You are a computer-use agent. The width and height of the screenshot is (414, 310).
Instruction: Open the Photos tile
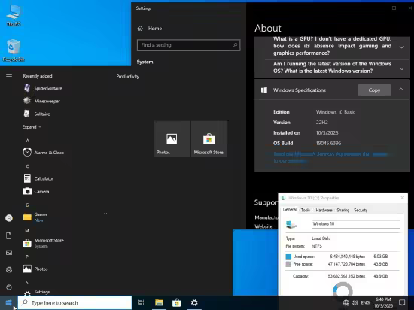pos(172,138)
